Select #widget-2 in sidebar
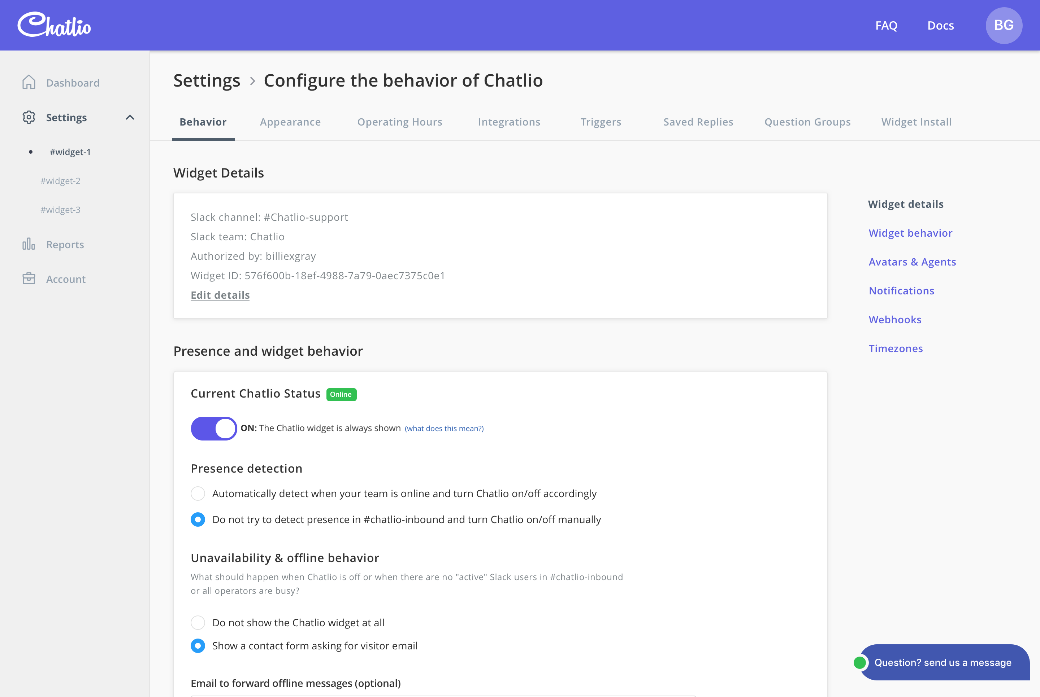Image resolution: width=1040 pixels, height=697 pixels. click(61, 180)
